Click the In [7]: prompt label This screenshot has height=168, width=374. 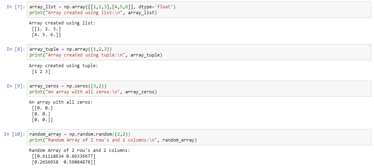tap(16, 7)
